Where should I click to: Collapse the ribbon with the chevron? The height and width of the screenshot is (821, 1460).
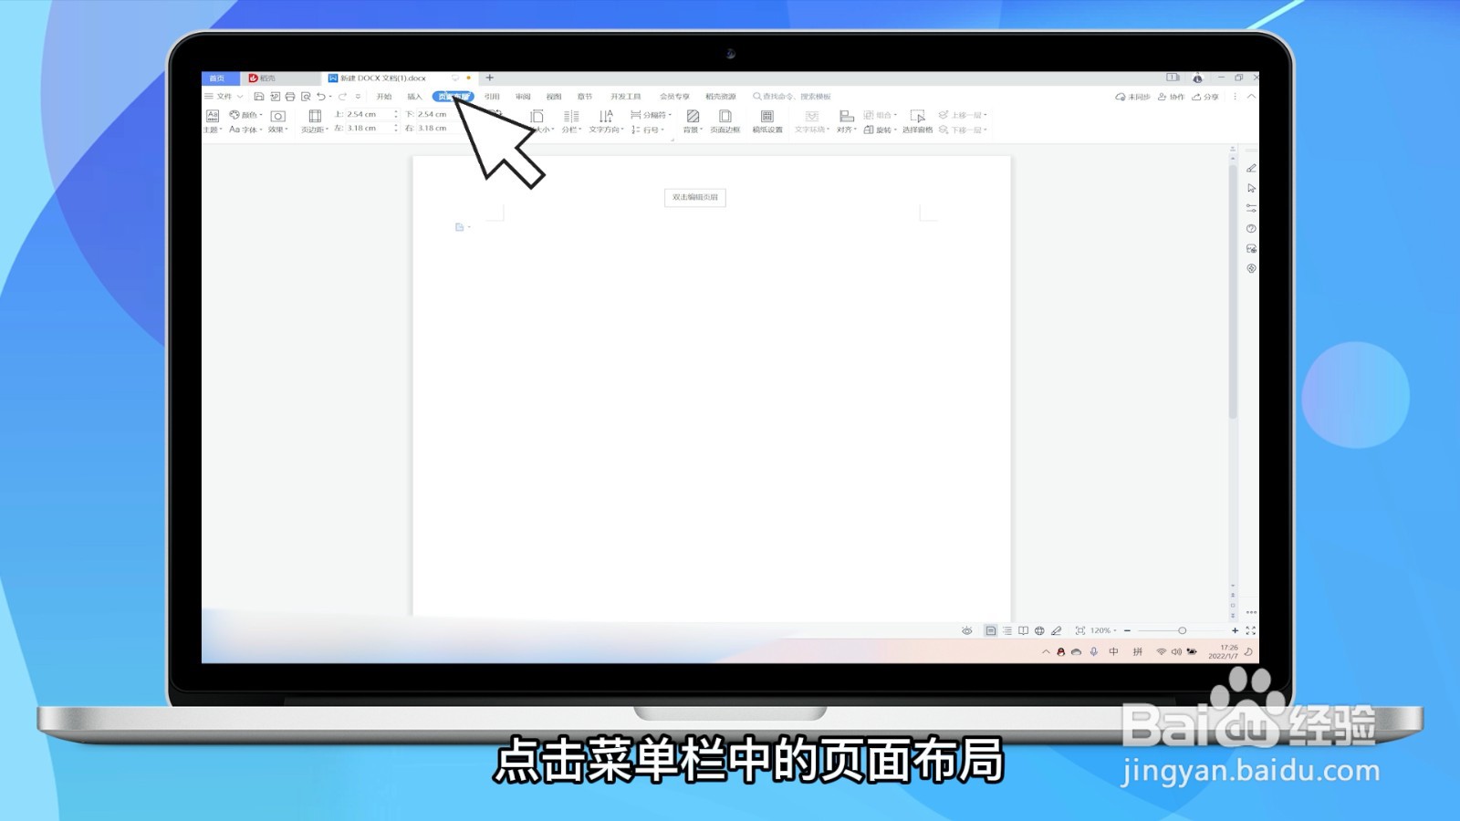[1252, 97]
